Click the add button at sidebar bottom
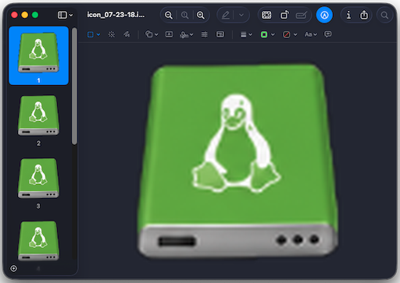This screenshot has height=283, width=400. click(13, 268)
